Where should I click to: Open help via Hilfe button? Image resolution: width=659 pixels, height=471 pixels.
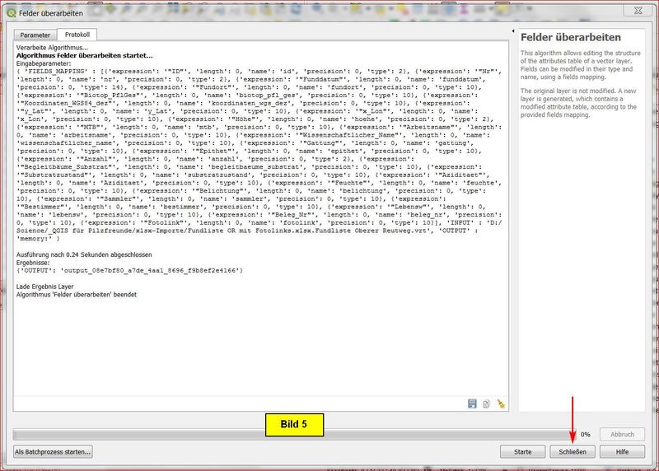tap(622, 451)
